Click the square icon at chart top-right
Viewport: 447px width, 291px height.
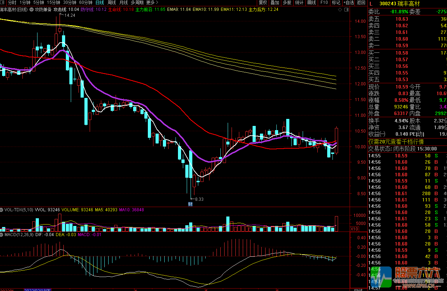coord(346,10)
